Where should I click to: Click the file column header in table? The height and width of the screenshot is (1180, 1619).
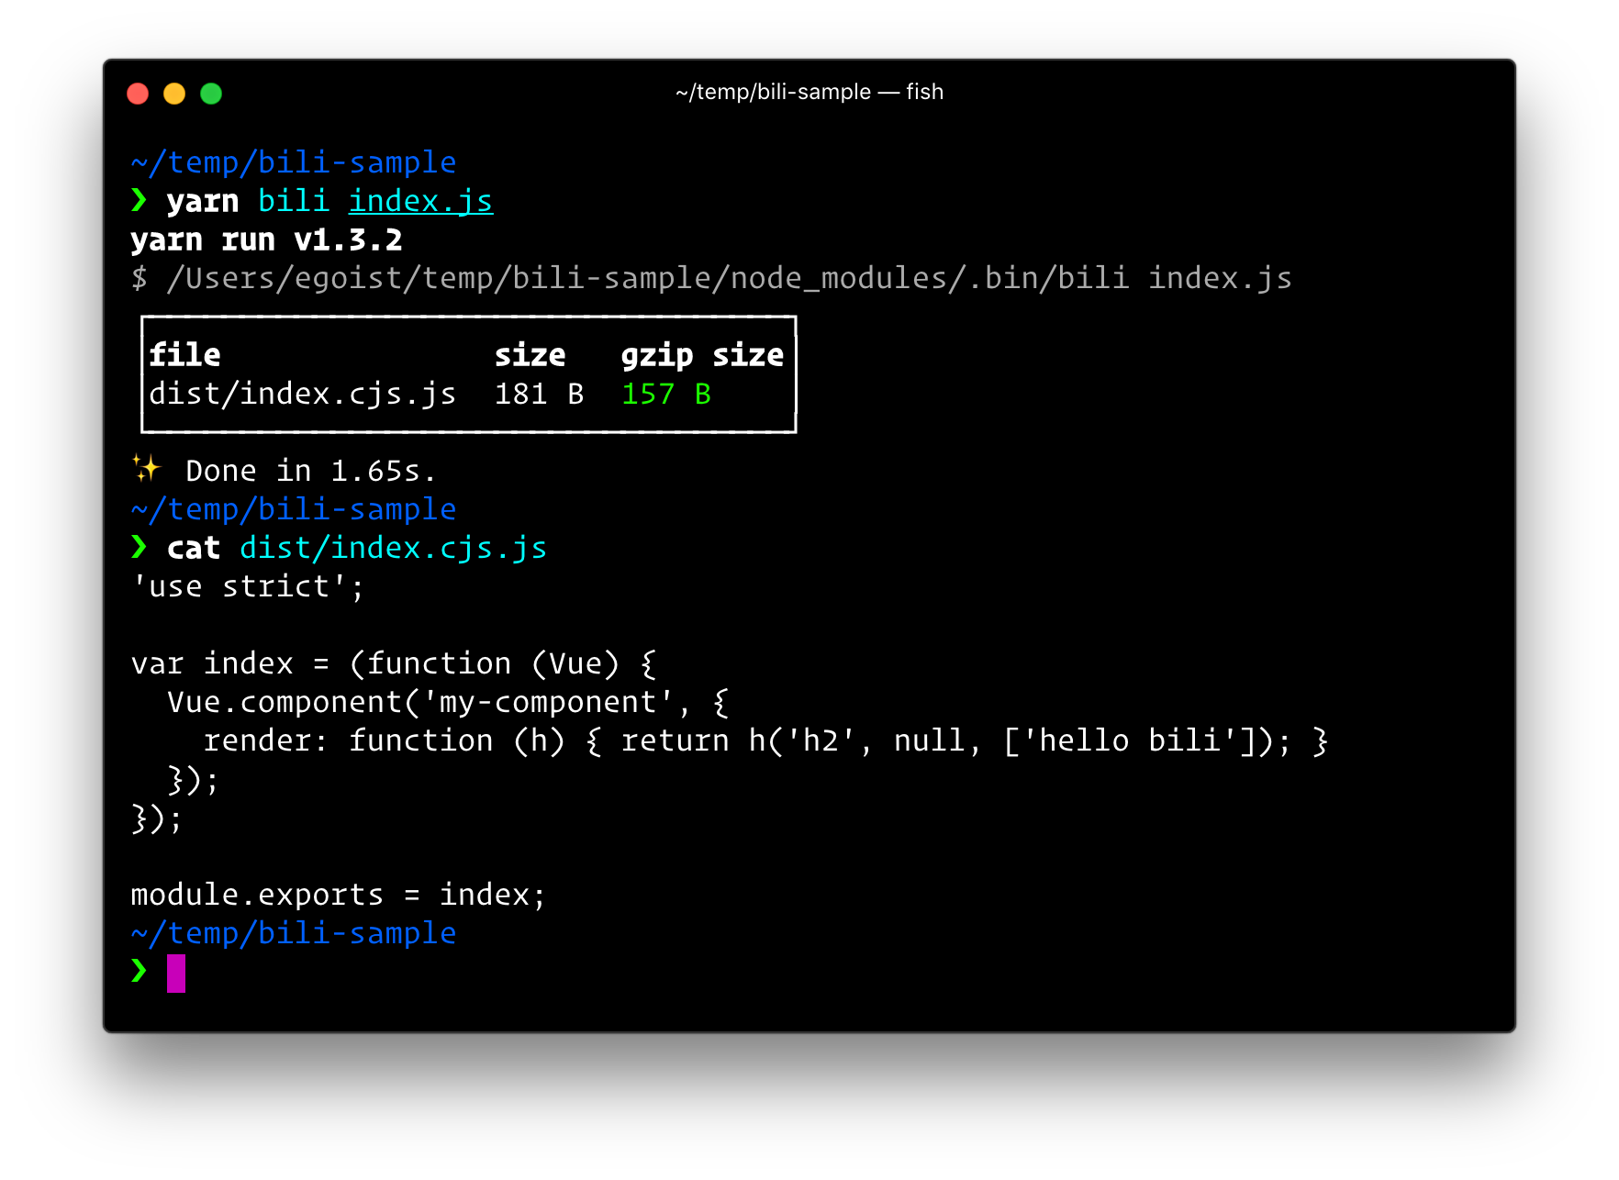tap(184, 355)
